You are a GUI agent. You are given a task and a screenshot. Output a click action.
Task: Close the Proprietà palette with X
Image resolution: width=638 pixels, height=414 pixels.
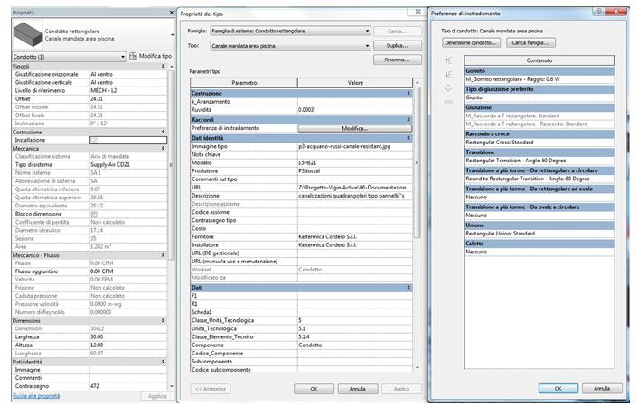pyautogui.click(x=172, y=14)
